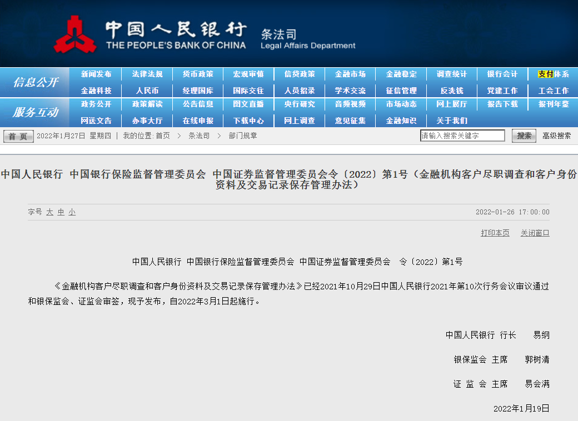
Task: Click 关闭窗口 to close window
Action: tap(535, 233)
